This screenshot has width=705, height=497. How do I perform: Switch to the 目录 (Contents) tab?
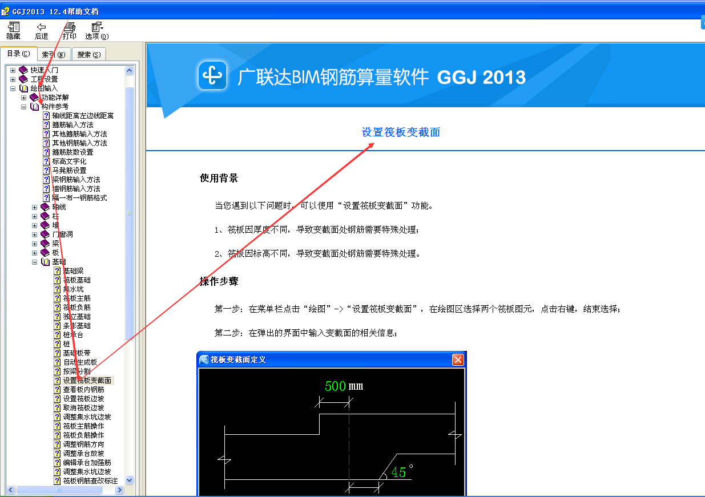tap(19, 54)
